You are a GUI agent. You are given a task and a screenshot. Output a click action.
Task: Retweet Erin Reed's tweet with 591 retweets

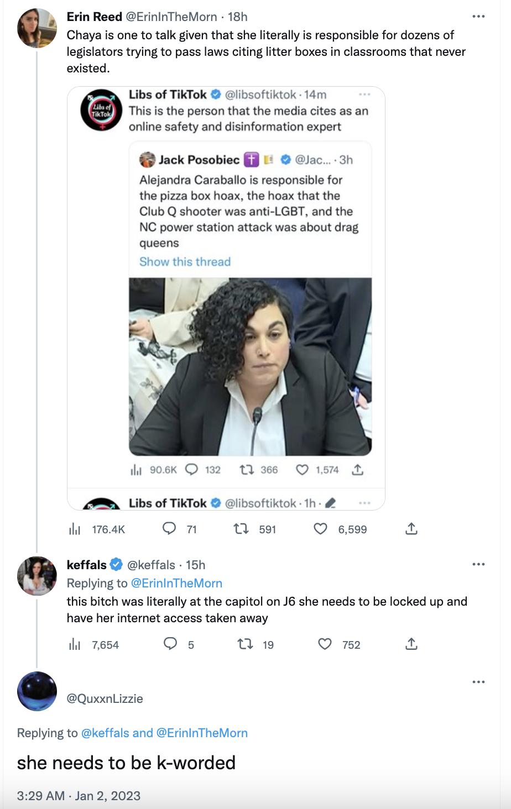click(x=241, y=529)
